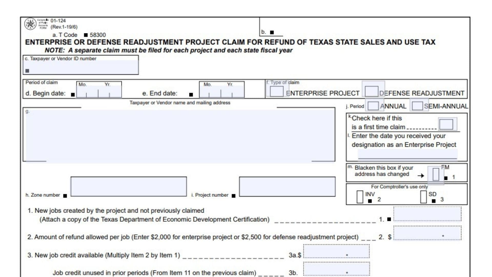Screen dimensions: 492x277
Task: Click the Begin date month/year field
Action: pos(99,91)
